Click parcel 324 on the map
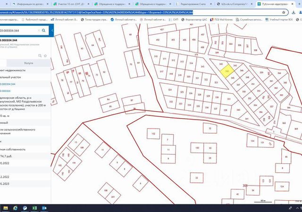Image resolution: width=302 pixels, height=212 pixels. pos(170,90)
